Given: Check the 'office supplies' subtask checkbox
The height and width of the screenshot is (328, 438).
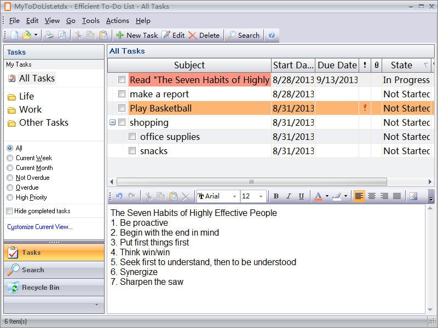Looking at the screenshot, I should [132, 136].
